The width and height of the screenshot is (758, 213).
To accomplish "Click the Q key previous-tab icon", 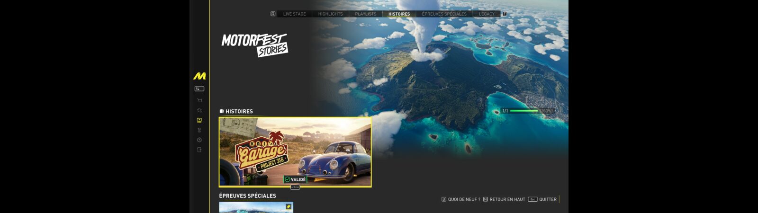I will point(273,14).
